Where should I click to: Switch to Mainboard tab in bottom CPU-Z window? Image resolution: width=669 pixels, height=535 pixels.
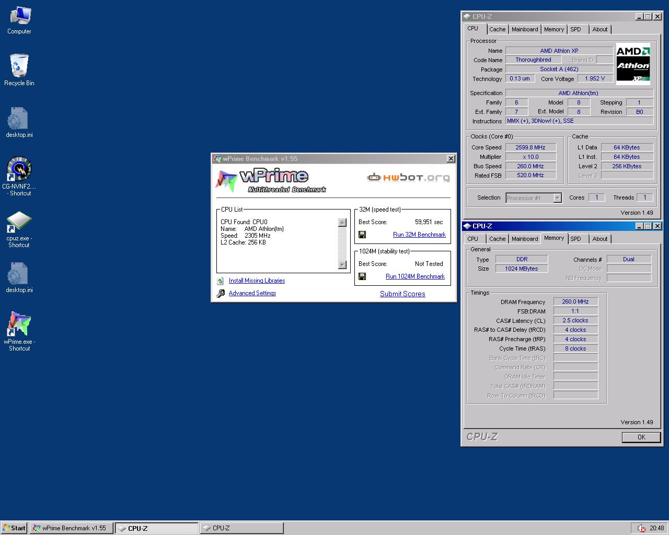(525, 239)
